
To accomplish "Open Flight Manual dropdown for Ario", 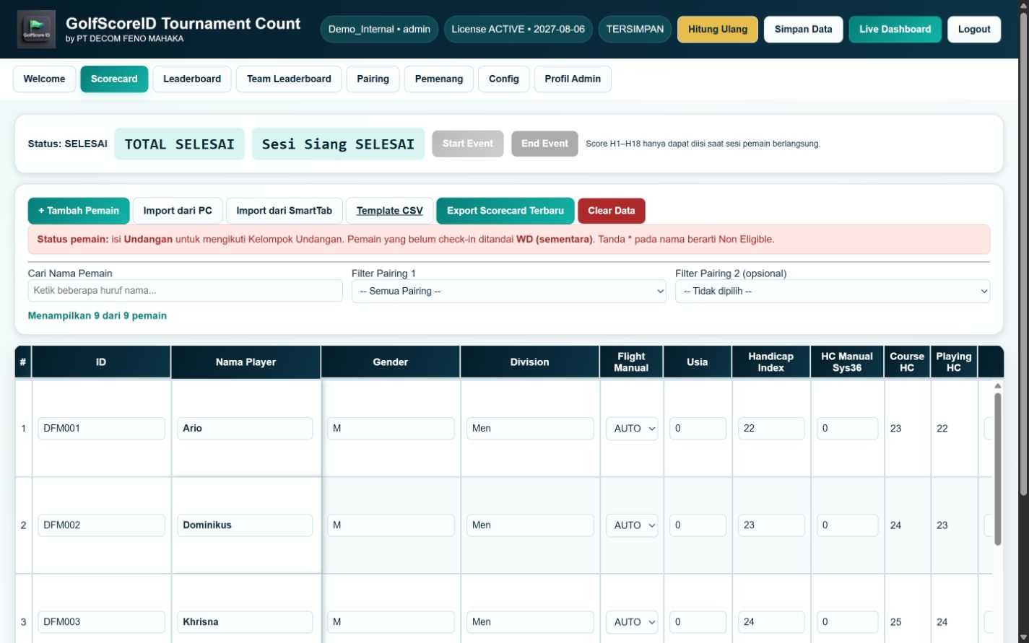I will 632,428.
